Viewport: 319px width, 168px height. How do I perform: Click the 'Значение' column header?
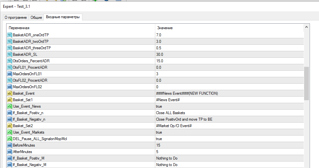(x=229, y=28)
